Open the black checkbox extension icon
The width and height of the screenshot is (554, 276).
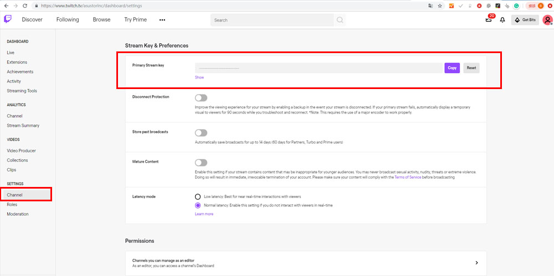(x=498, y=6)
